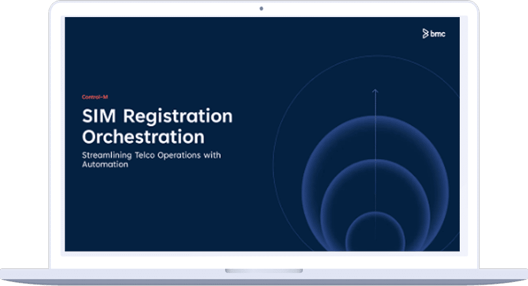Select the smallest glowing circle
528x286 pixels.
tap(375, 234)
